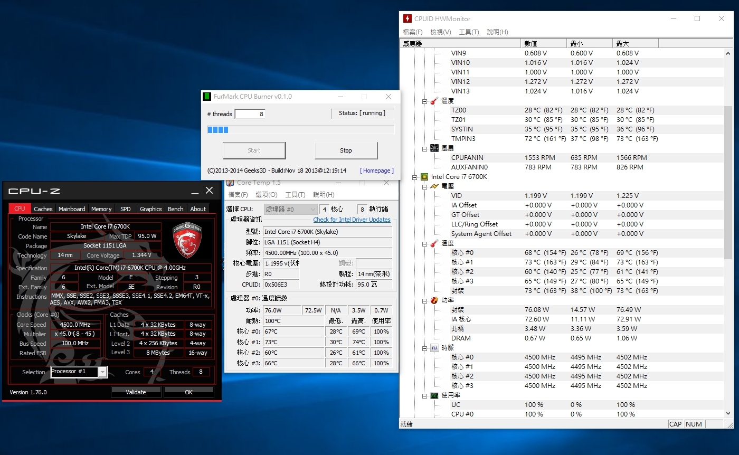739x455 pixels.
Task: Open Core Temp 選項(O) menu
Action: 267,195
